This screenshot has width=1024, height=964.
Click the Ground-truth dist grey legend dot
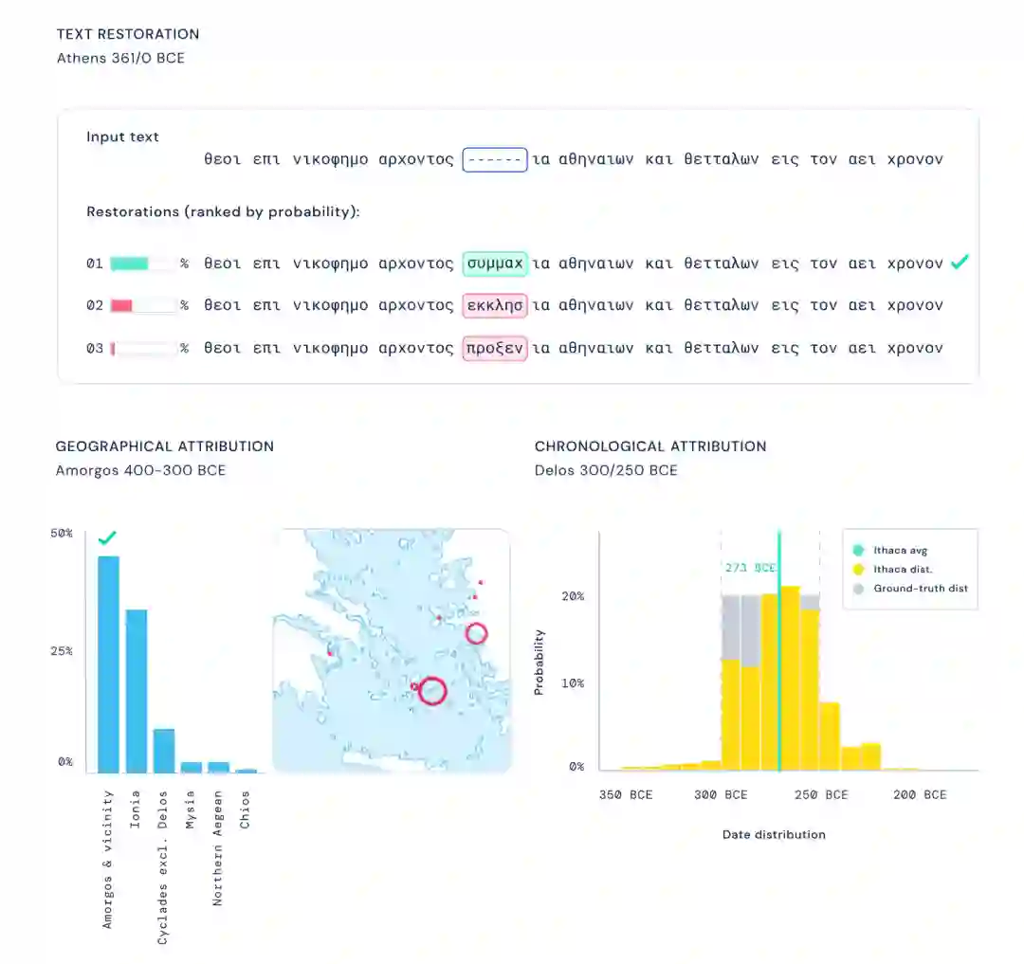(x=858, y=589)
